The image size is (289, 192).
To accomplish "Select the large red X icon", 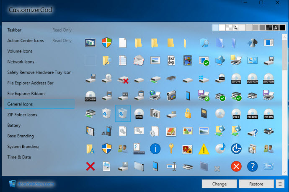I will click(x=90, y=166).
